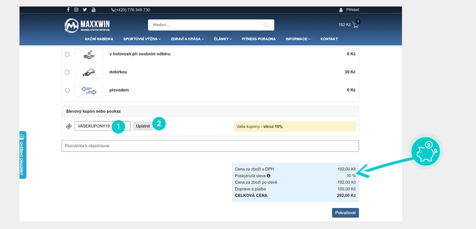Screen dimensions: 476x229
Task: Go to the Kontakt page
Action: click(x=329, y=39)
